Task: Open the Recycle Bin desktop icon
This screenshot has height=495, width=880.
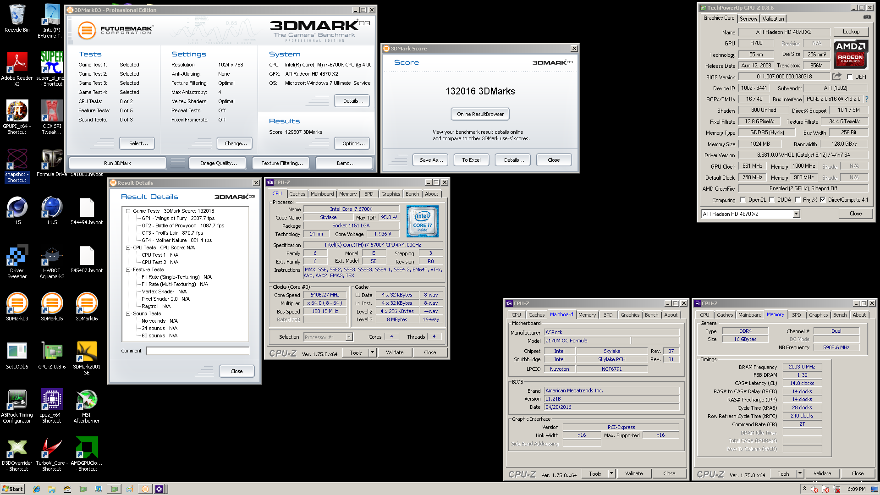Action: (17, 18)
